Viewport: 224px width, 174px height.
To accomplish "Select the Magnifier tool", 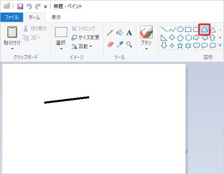I will (129, 44).
